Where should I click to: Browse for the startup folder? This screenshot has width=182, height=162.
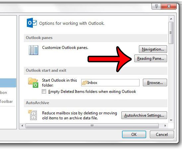pos(155,82)
